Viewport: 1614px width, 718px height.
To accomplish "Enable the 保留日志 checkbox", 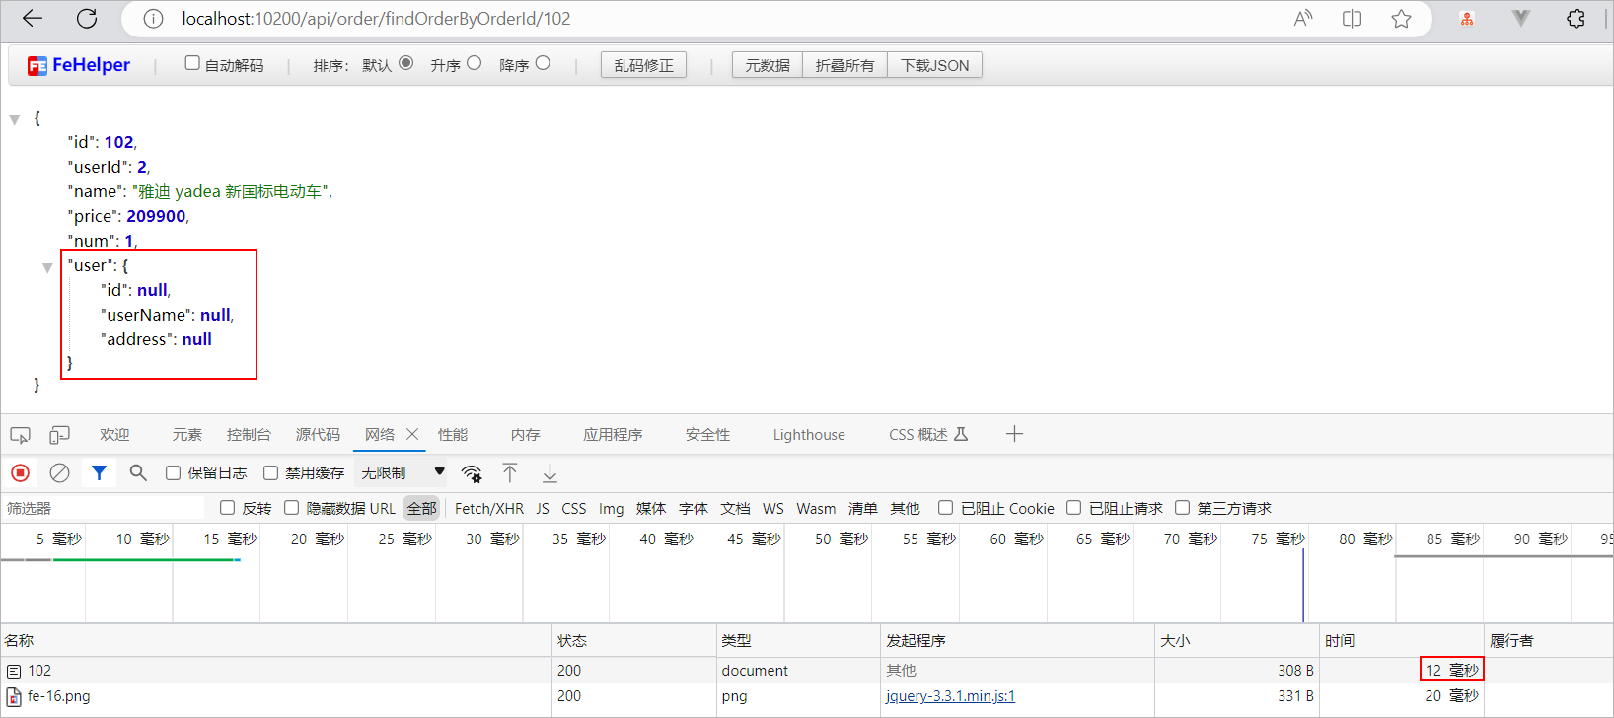I will point(173,473).
